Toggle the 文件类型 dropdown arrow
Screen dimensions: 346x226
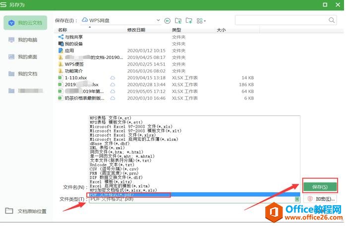[x=297, y=199]
